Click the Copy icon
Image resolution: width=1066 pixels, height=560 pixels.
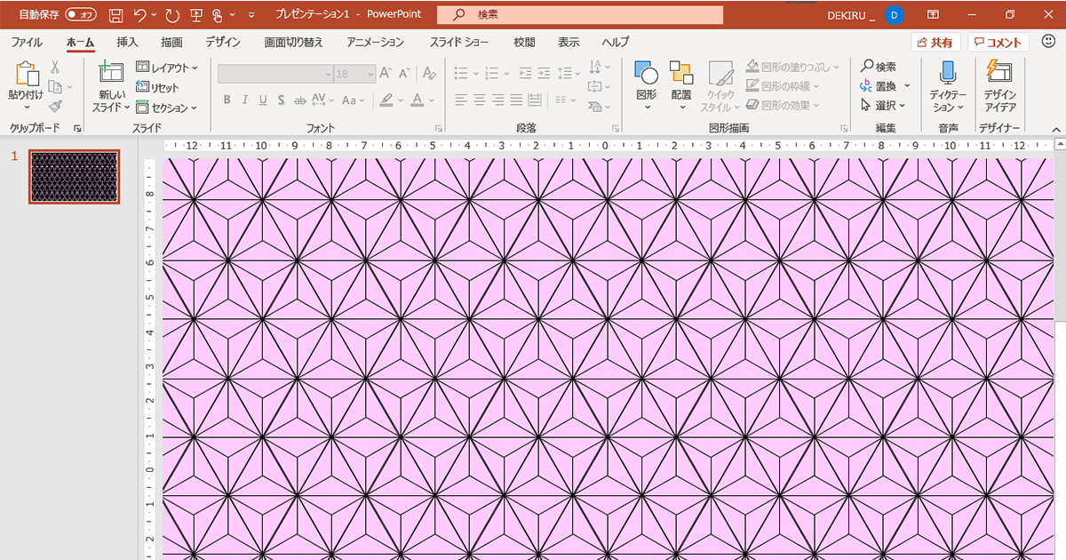tap(55, 87)
